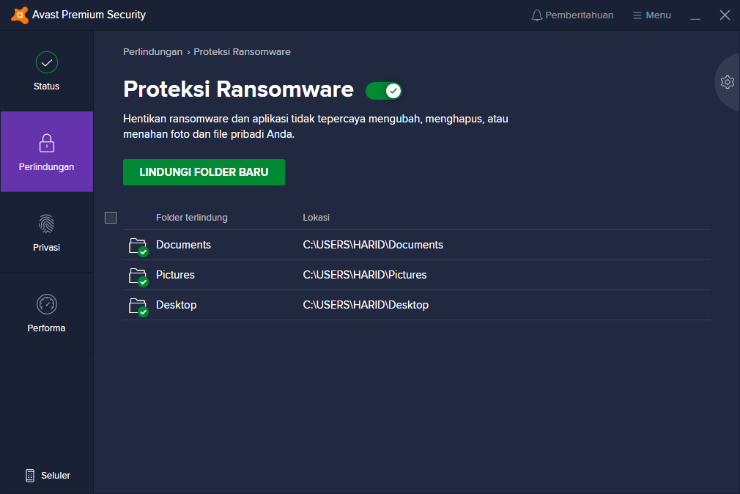Open the Performa gauge icon
The width and height of the screenshot is (740, 494).
pyautogui.click(x=47, y=304)
